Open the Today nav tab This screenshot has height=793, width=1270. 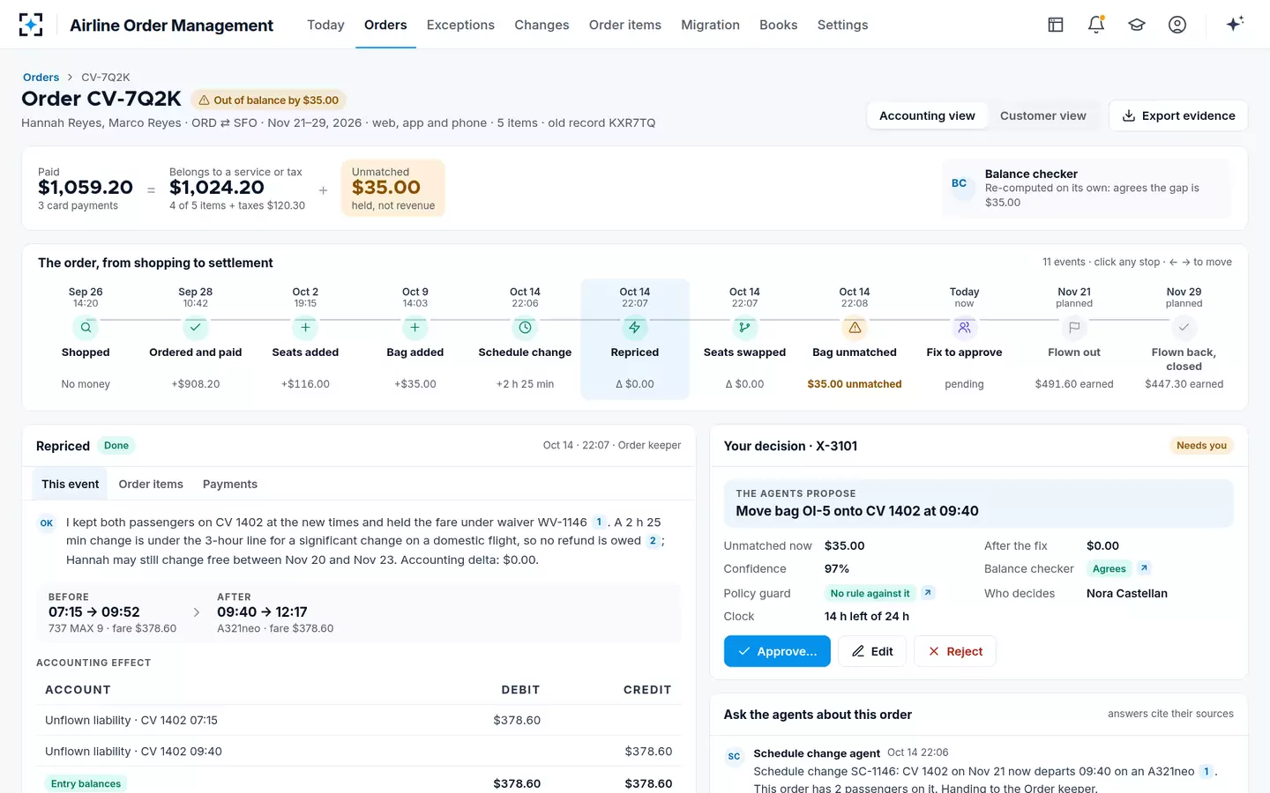pos(325,25)
